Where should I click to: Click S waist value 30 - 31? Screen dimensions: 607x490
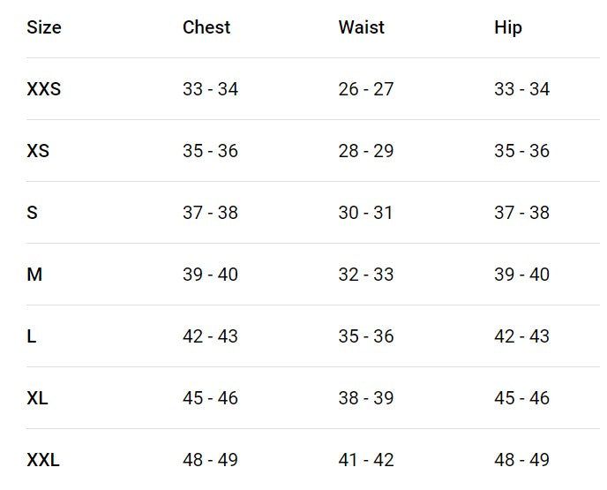coord(365,213)
